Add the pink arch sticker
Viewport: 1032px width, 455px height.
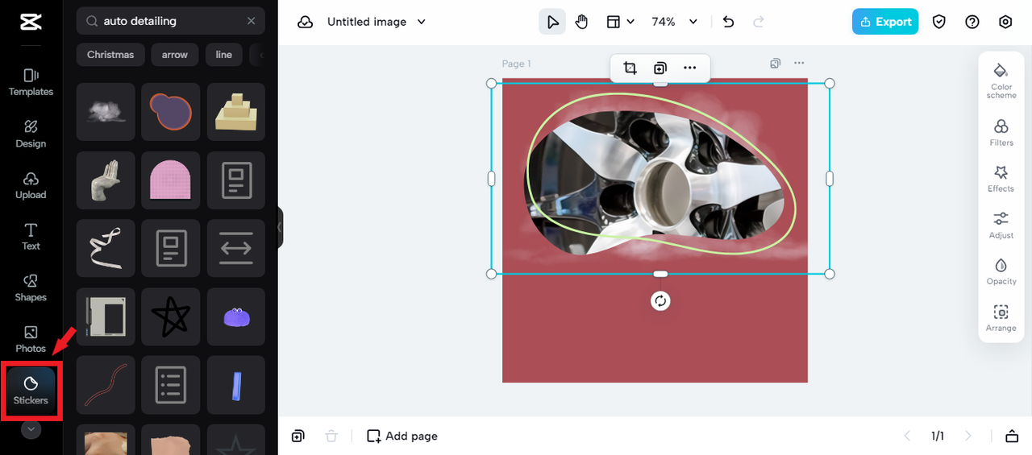(171, 180)
